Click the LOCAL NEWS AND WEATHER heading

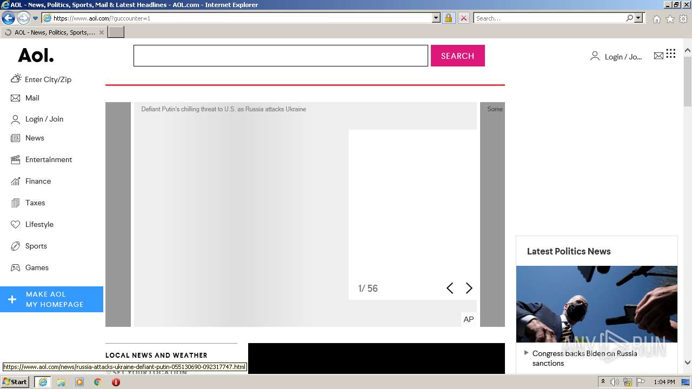(x=156, y=355)
